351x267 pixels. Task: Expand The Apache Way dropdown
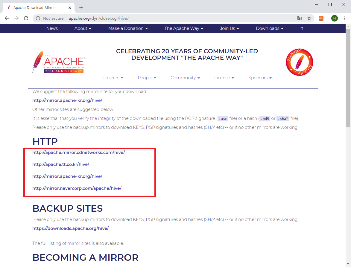(184, 28)
